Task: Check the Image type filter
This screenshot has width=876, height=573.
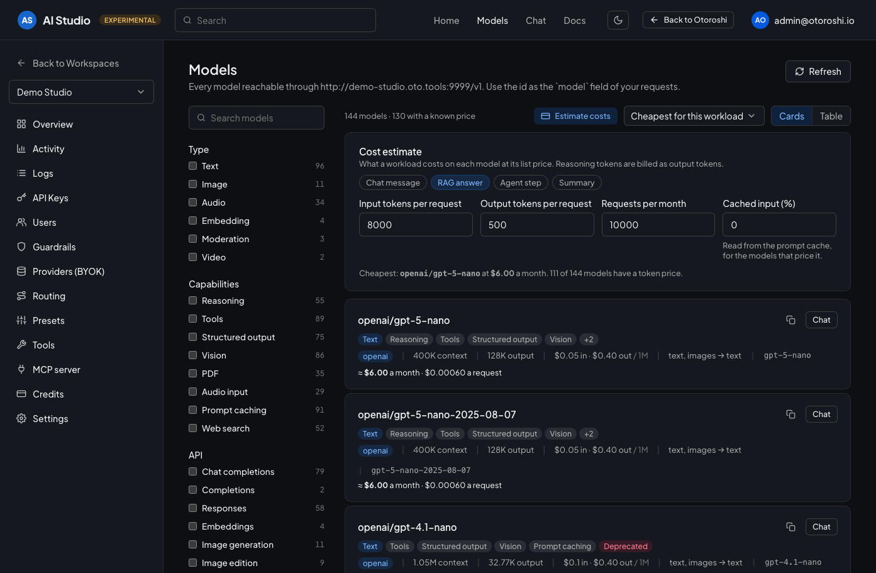Action: 193,184
